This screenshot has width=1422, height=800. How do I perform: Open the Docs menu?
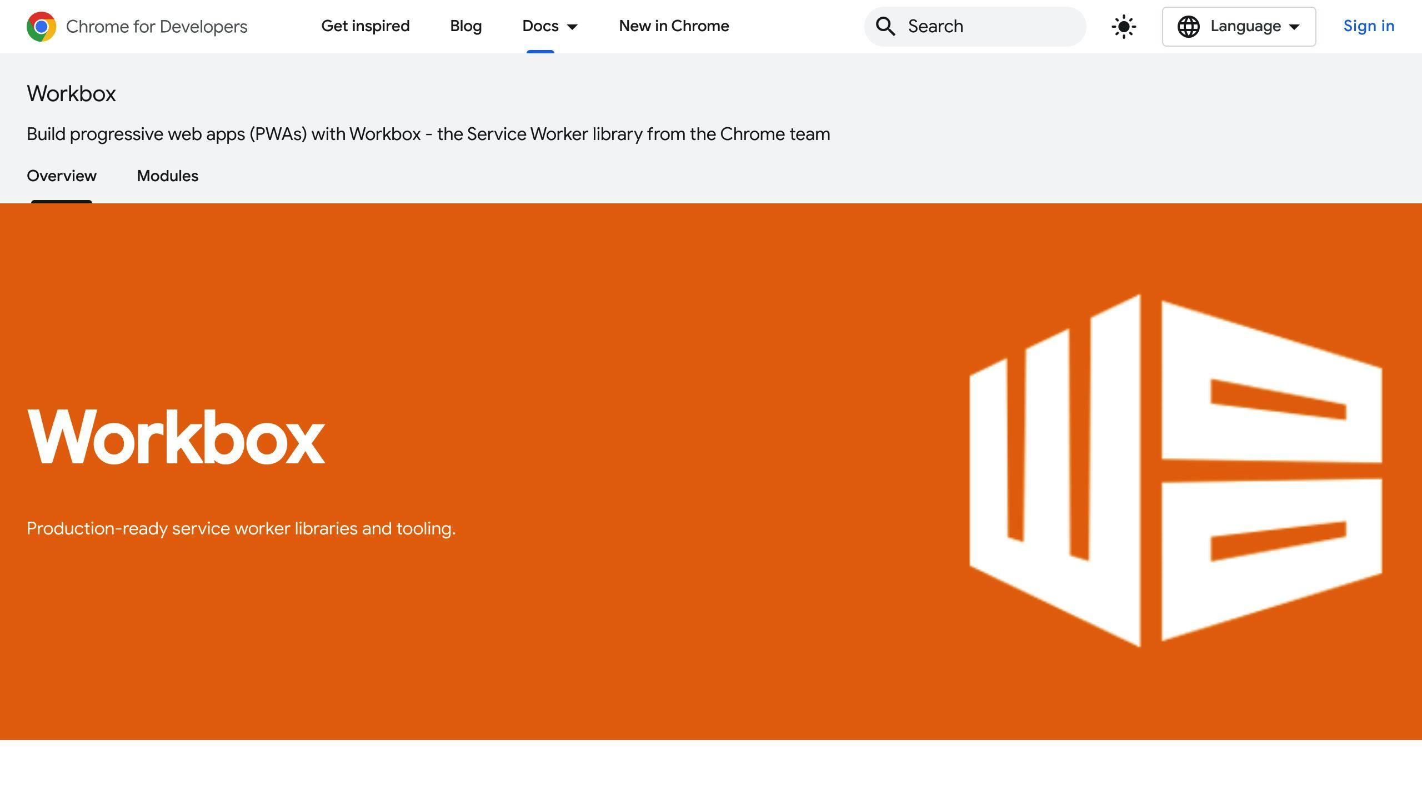coord(540,26)
